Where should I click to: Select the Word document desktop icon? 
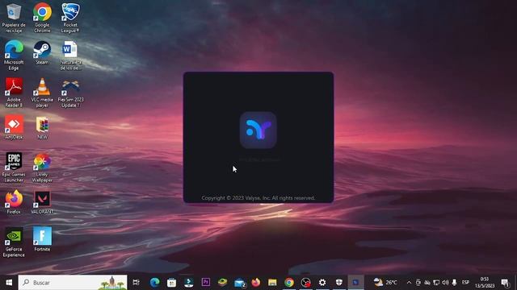click(x=70, y=56)
